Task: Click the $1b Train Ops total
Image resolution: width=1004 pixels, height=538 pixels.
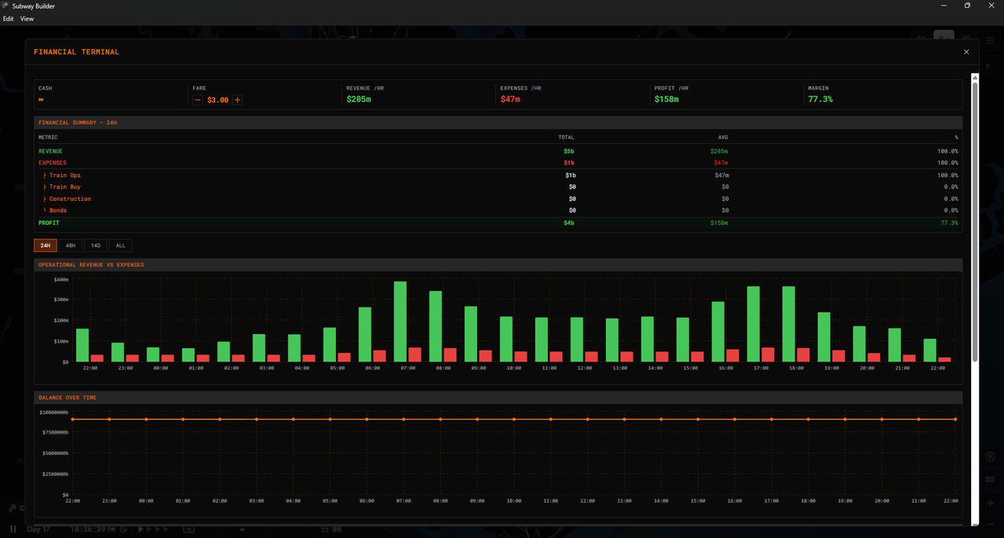Action: click(x=570, y=176)
